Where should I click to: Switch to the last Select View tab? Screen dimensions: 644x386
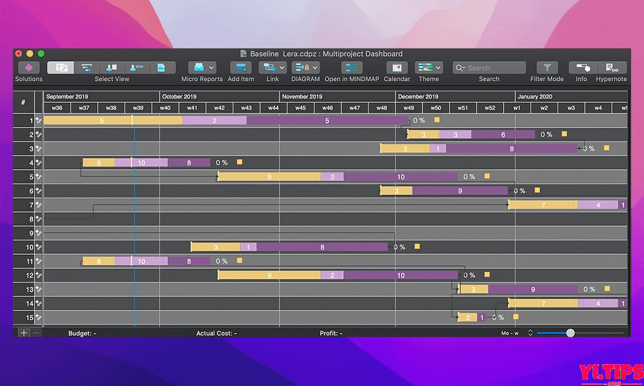pyautogui.click(x=162, y=68)
